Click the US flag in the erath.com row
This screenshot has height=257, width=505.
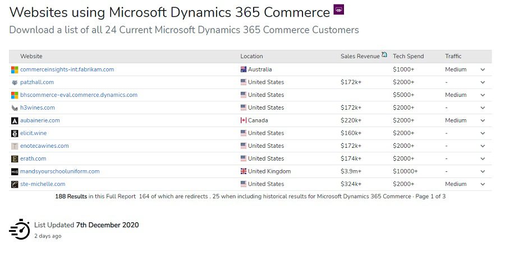[x=244, y=158]
